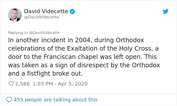Click the @DavidVidecette mention in reply line

click(45, 32)
